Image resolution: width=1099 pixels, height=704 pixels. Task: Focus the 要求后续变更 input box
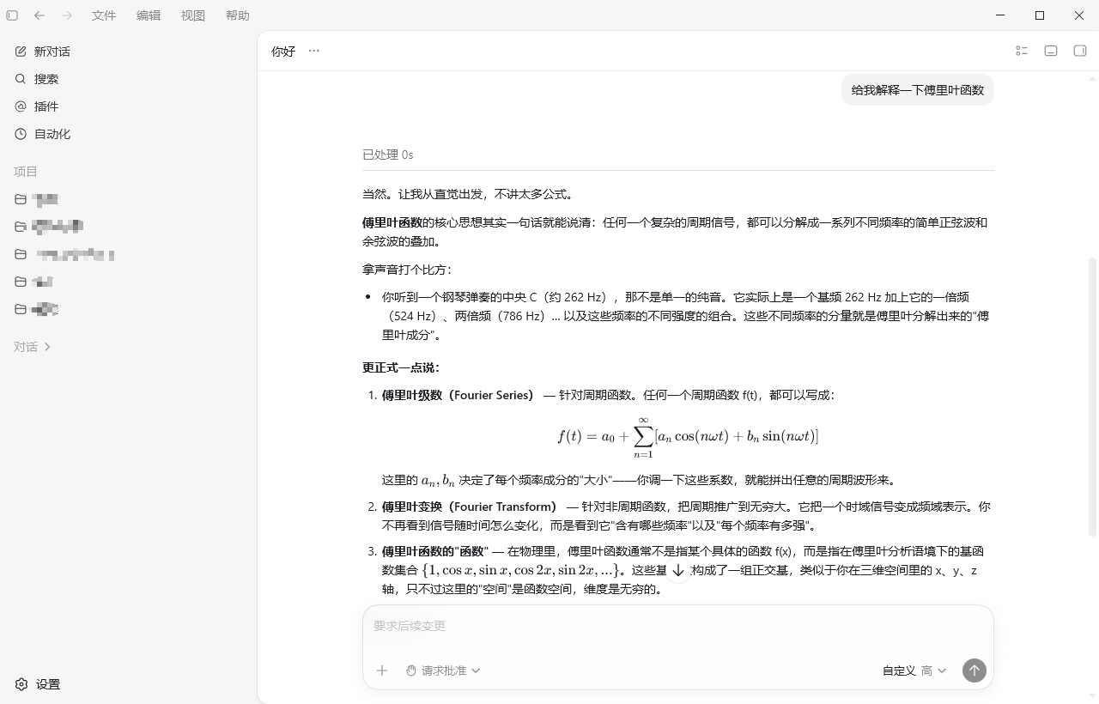click(x=677, y=626)
